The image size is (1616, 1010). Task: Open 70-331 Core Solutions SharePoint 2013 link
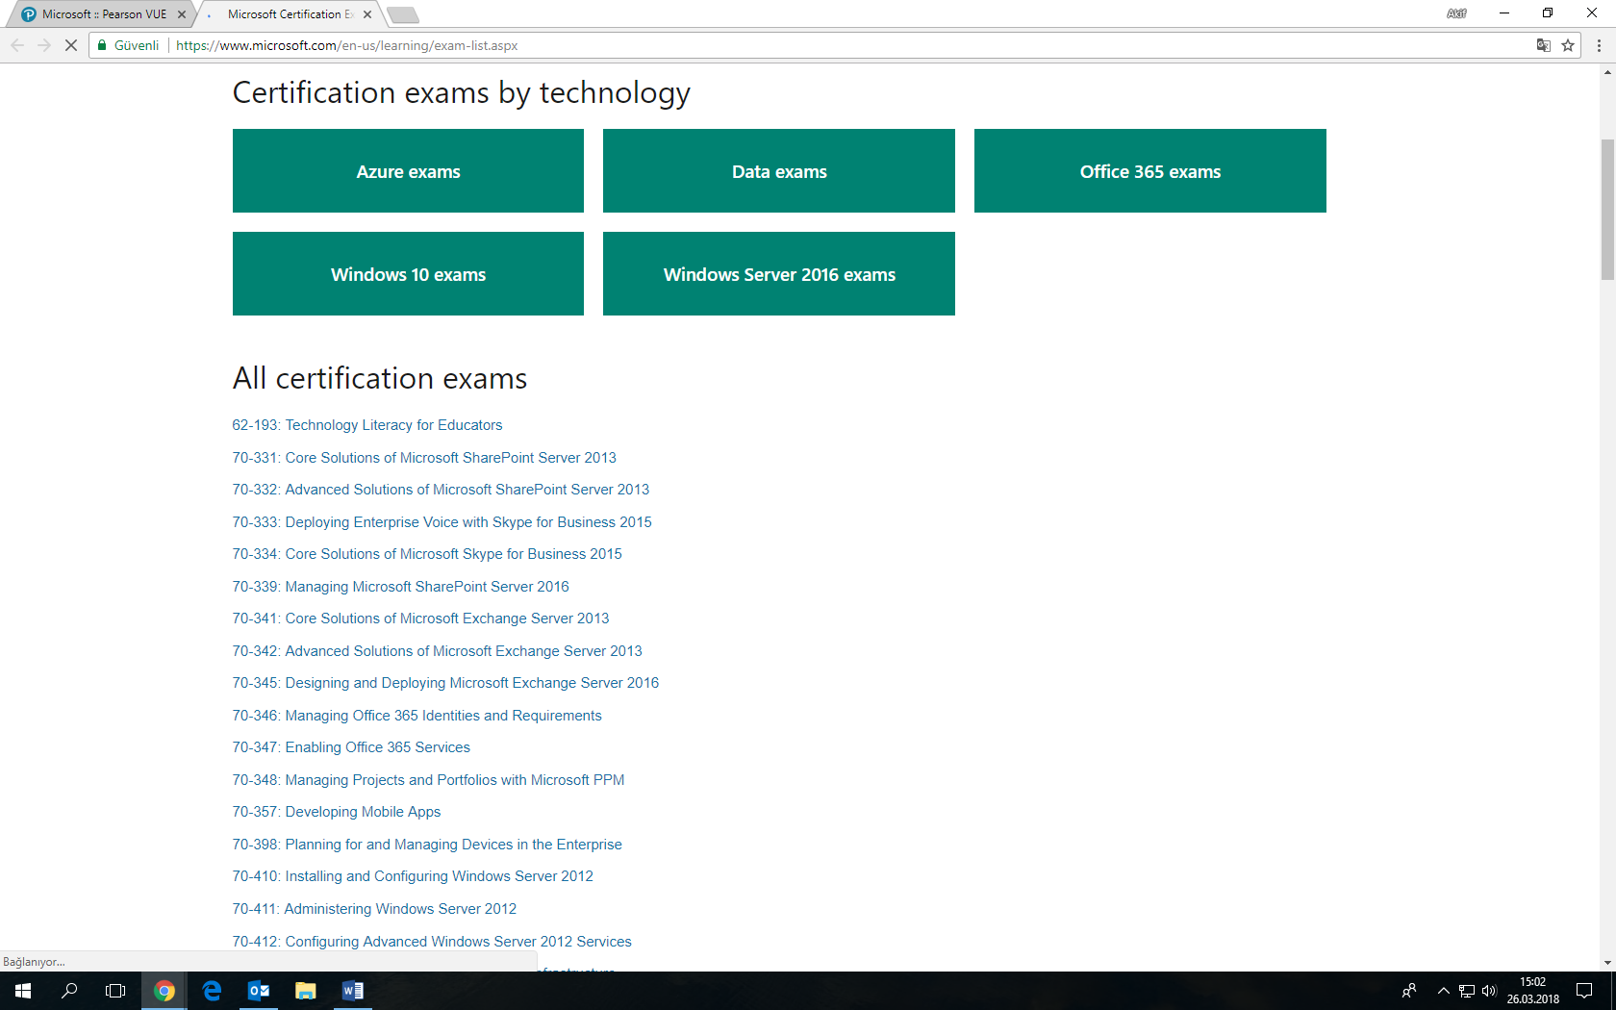point(424,458)
